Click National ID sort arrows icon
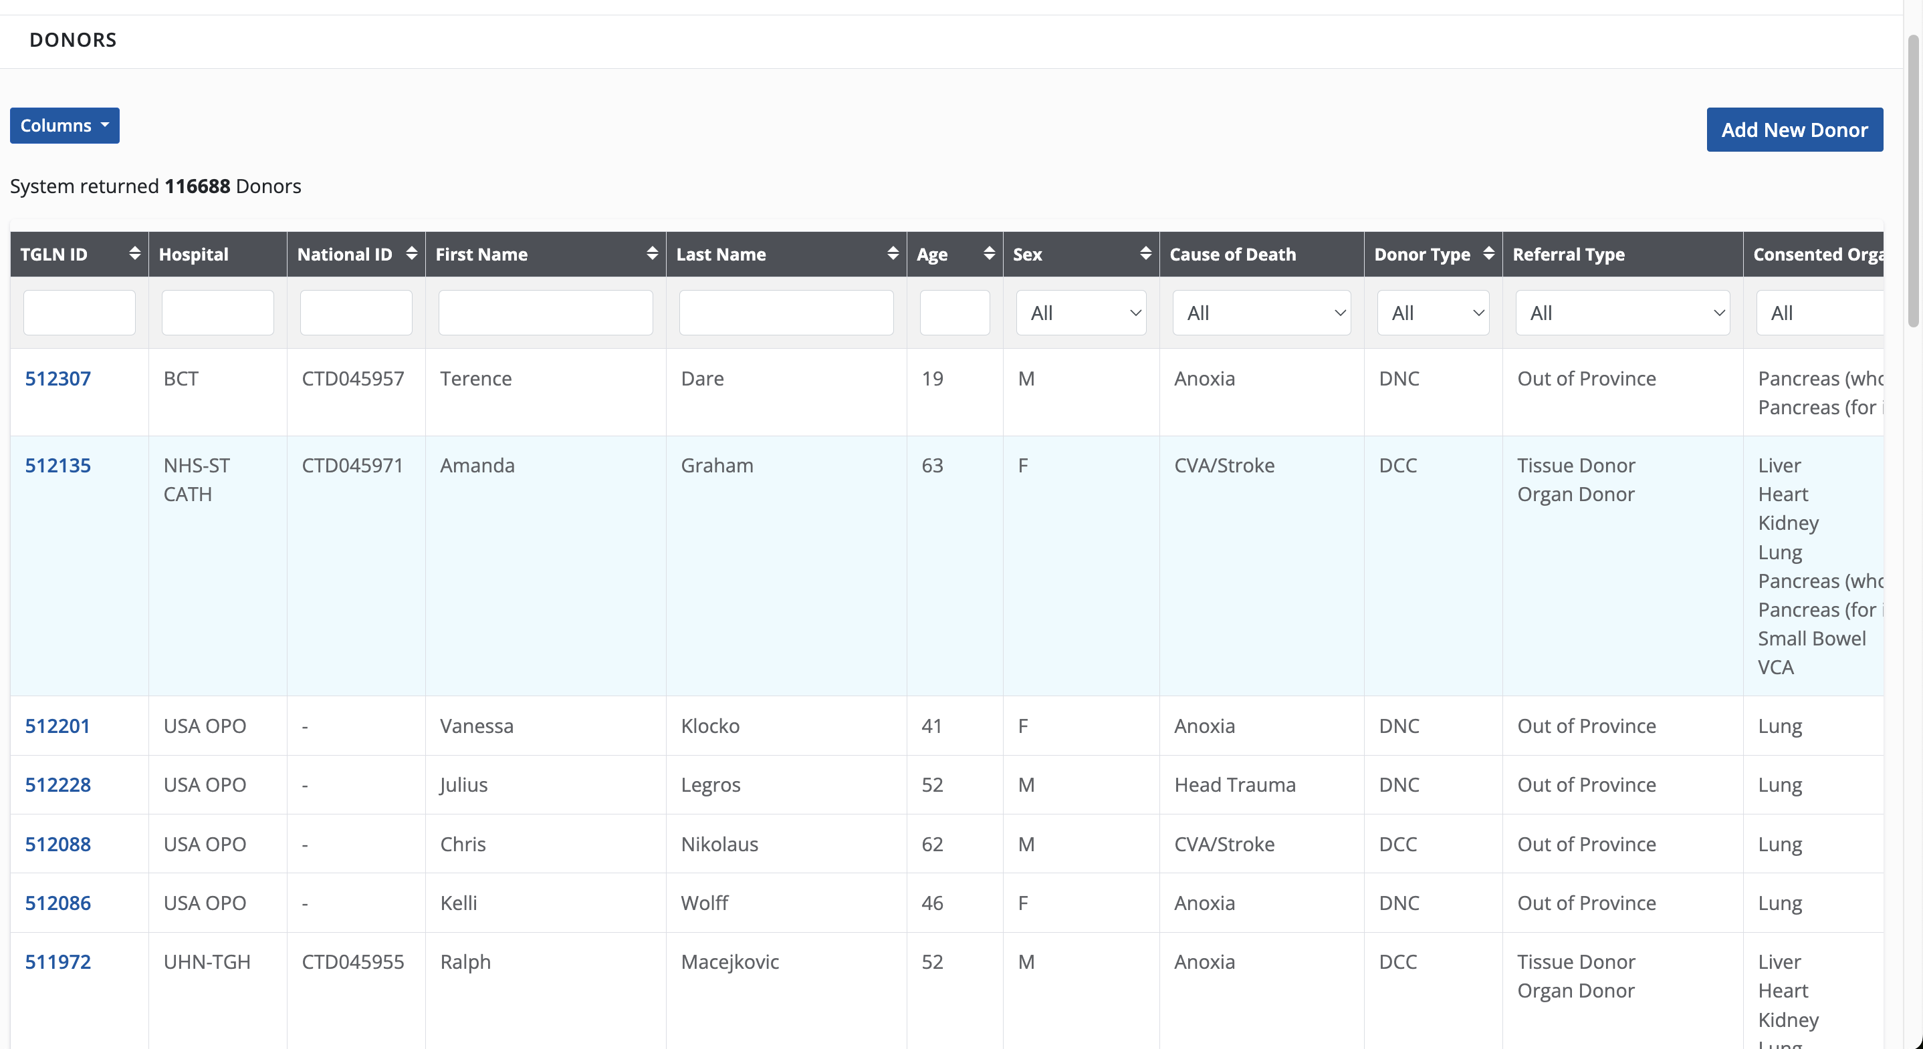This screenshot has height=1049, width=1923. click(411, 254)
